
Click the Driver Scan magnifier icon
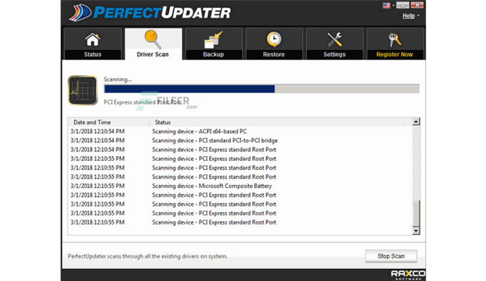tap(153, 39)
